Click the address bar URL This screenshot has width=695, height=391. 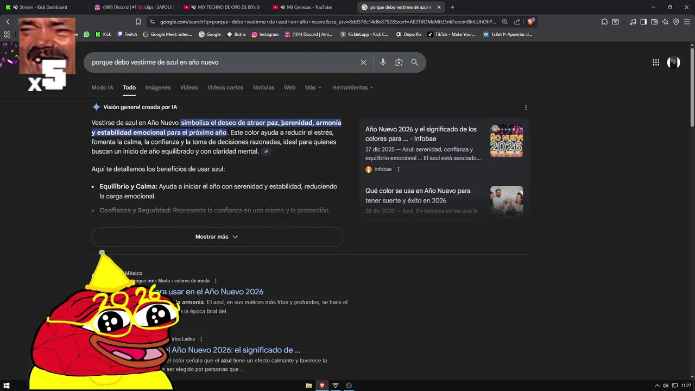coord(328,22)
